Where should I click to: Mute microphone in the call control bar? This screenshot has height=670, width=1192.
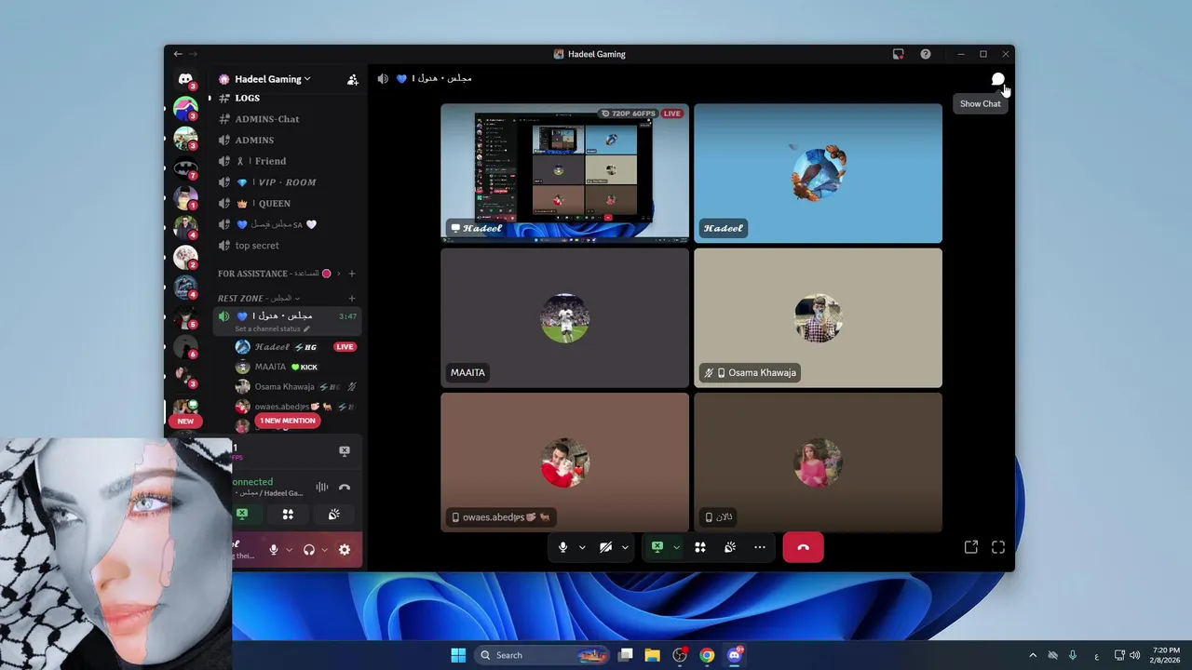pyautogui.click(x=562, y=547)
